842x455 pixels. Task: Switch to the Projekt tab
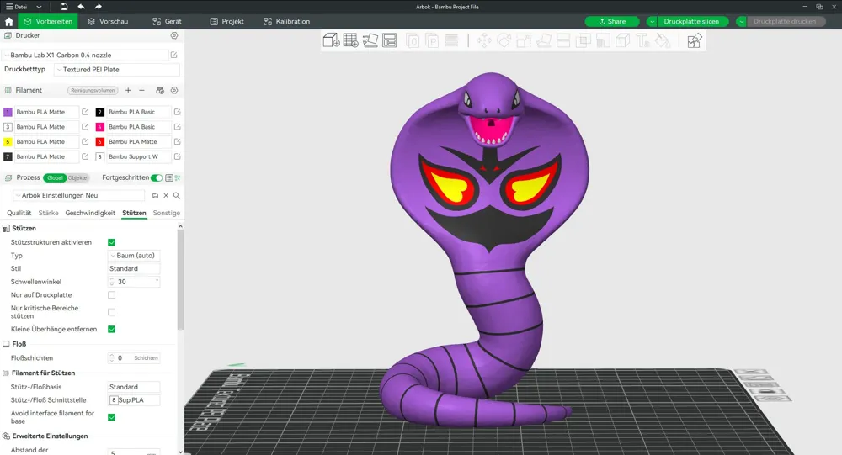[227, 22]
